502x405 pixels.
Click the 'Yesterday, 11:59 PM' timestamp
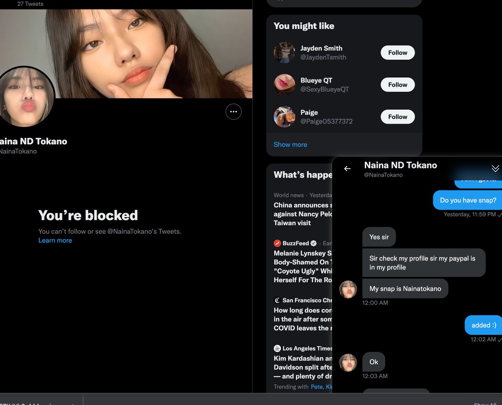(470, 214)
